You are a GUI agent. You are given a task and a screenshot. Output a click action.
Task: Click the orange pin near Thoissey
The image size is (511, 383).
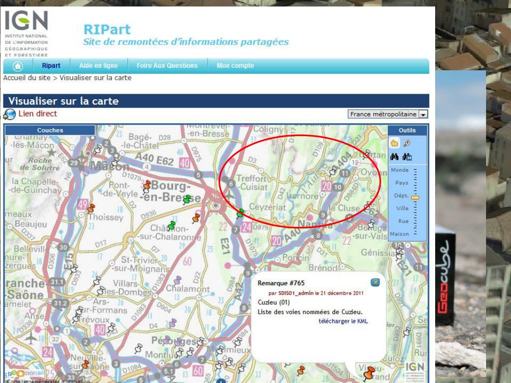coord(91,208)
